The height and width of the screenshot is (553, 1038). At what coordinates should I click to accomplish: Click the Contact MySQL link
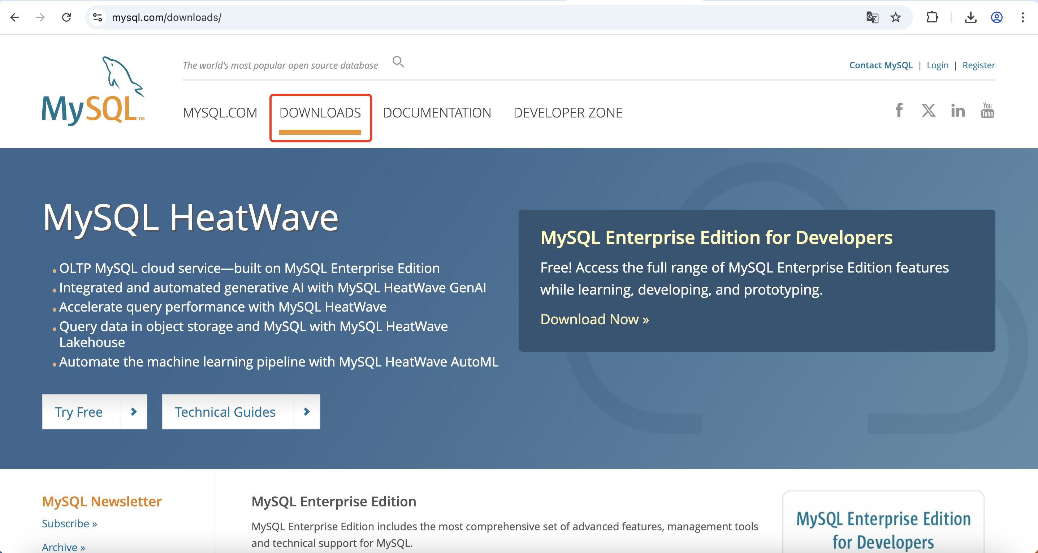[x=881, y=65]
